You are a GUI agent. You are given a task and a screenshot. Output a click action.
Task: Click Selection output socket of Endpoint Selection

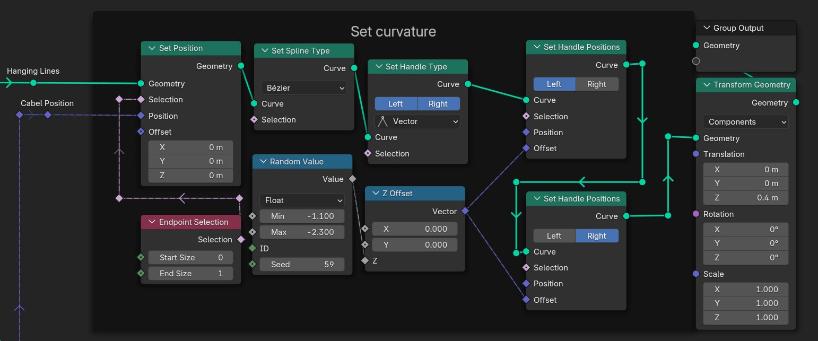click(x=241, y=239)
